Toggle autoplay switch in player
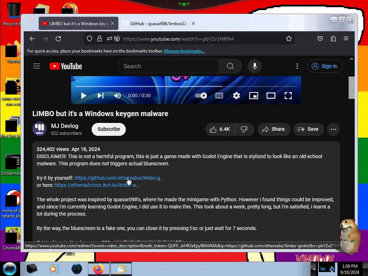368x276 pixels. tap(201, 96)
